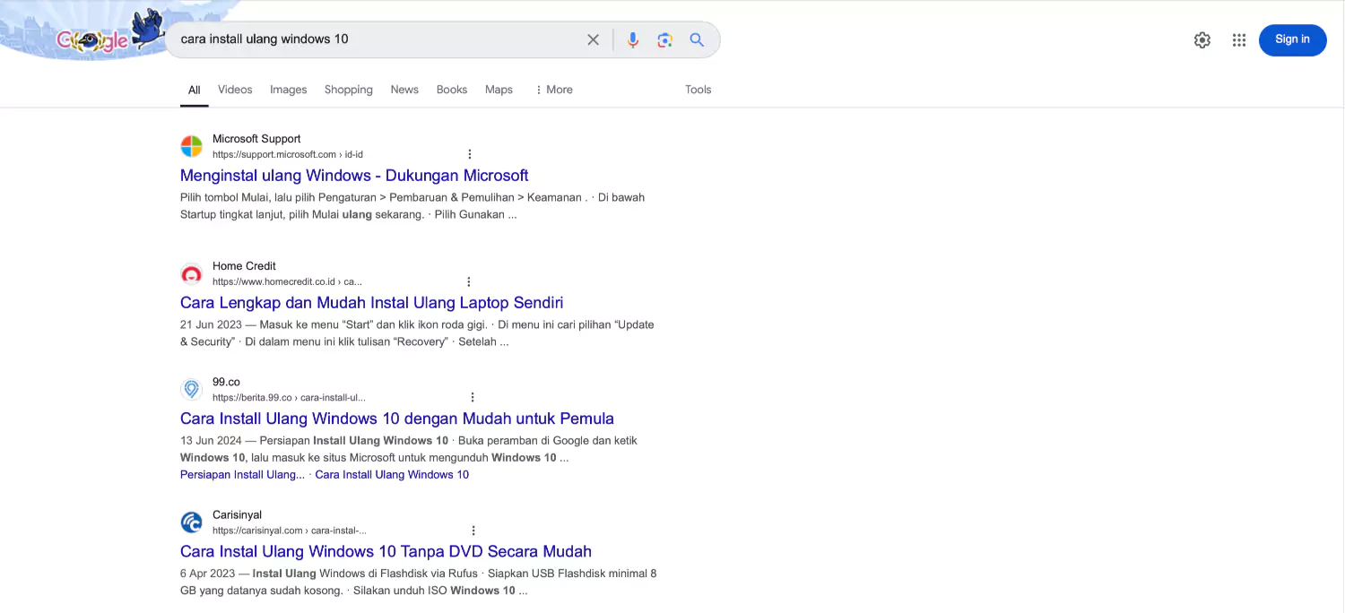Click the Microsoft Support site name
This screenshot has width=1345, height=613.
pos(256,139)
